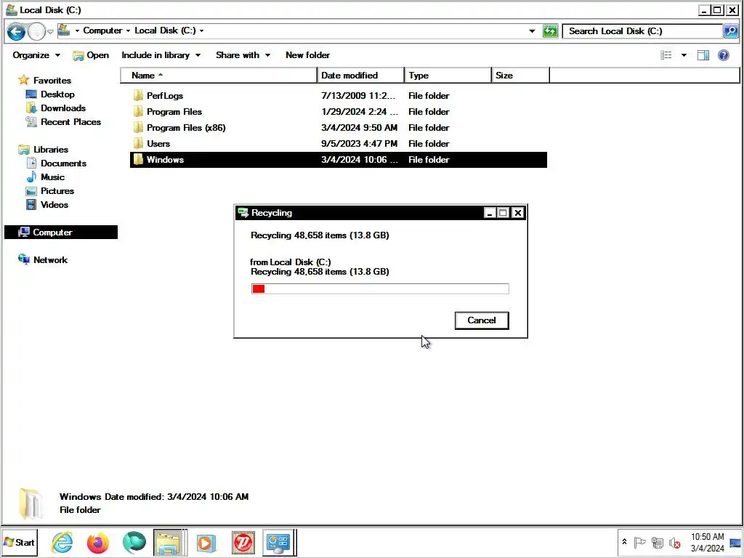The width and height of the screenshot is (744, 558).
Task: Open Action Center flag icon
Action: pos(639,542)
